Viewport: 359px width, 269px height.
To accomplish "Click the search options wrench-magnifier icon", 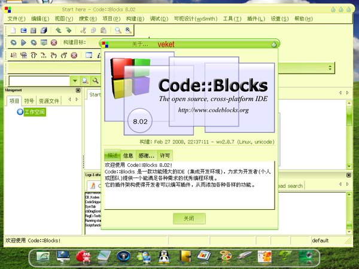I will pyautogui.click(x=96, y=81).
